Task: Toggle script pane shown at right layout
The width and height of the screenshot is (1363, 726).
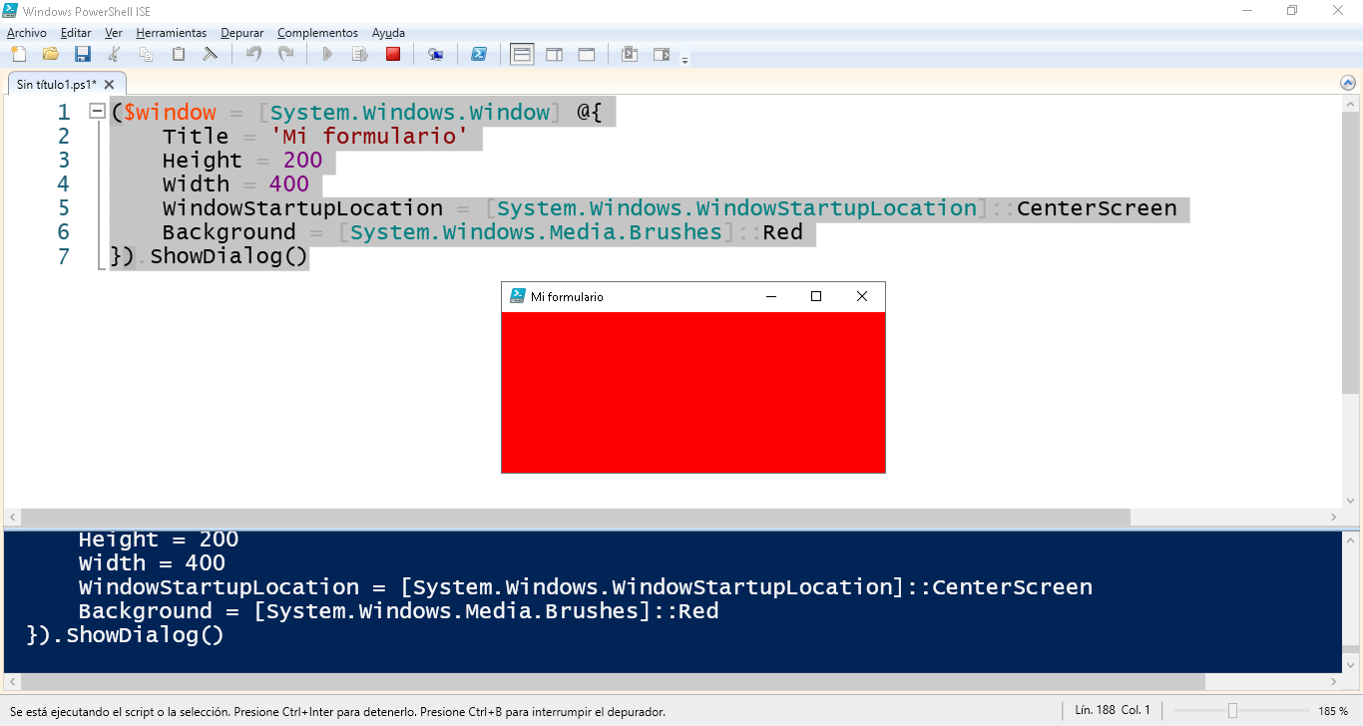Action: (554, 54)
